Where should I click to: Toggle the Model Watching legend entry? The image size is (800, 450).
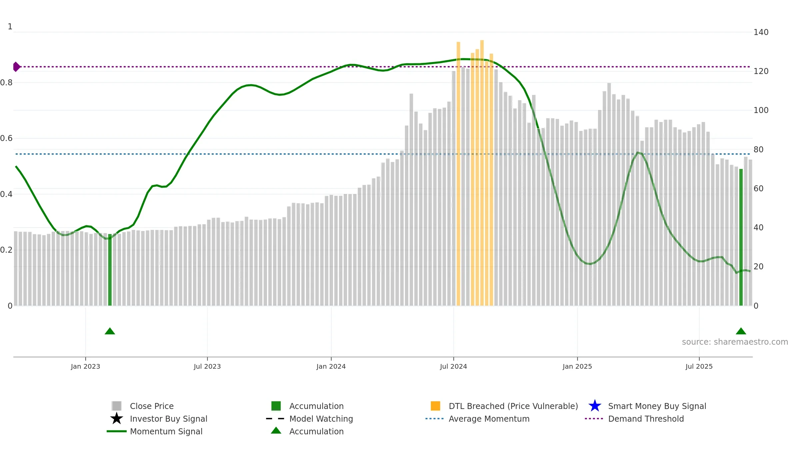pyautogui.click(x=321, y=419)
